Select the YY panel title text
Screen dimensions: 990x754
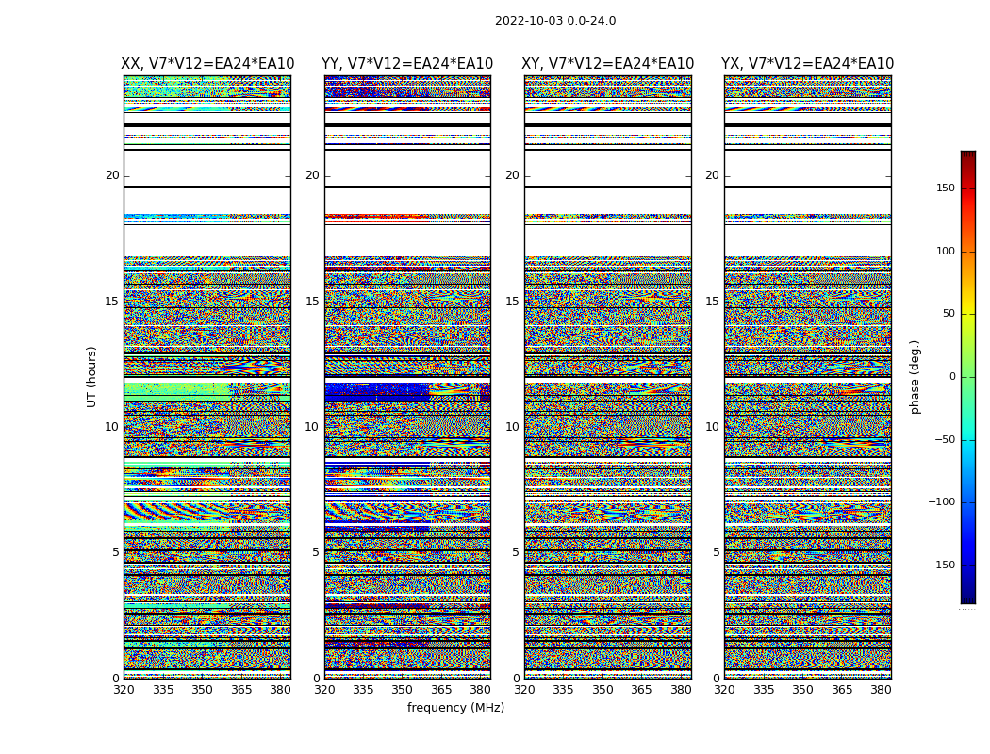407,64
